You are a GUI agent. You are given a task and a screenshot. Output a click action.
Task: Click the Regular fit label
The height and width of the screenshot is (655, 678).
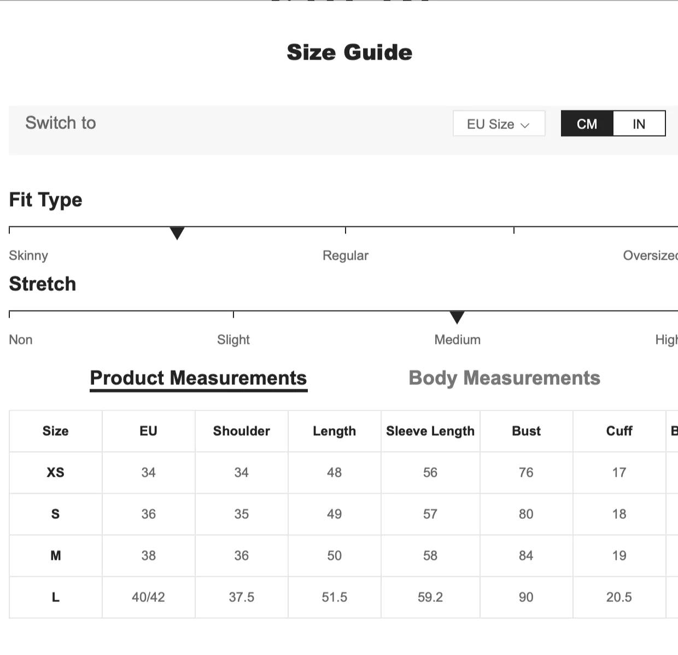pos(346,255)
